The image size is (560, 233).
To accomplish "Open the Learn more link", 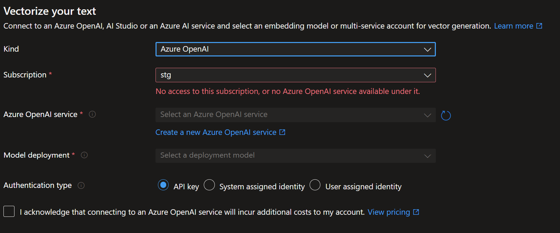I will pyautogui.click(x=513, y=26).
